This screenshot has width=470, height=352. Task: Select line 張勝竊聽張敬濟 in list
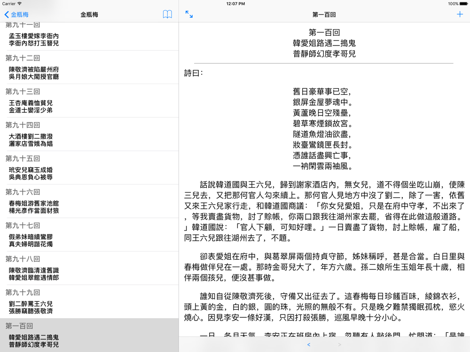tap(31, 311)
